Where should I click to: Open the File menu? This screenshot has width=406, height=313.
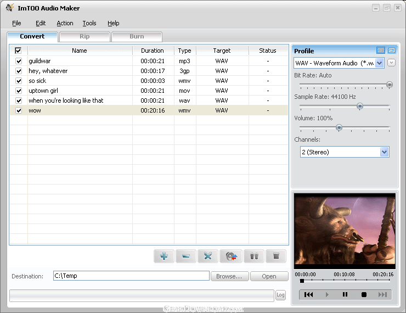tap(16, 23)
